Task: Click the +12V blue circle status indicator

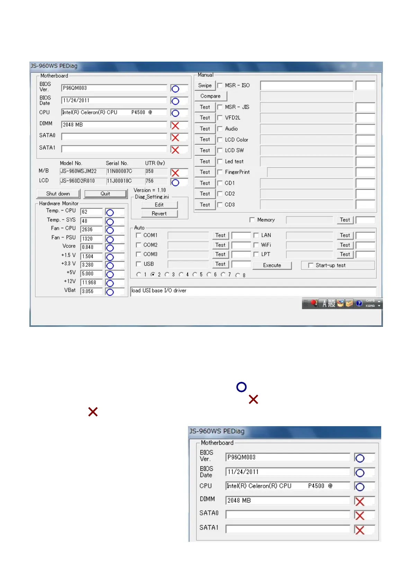Action: 110,283
